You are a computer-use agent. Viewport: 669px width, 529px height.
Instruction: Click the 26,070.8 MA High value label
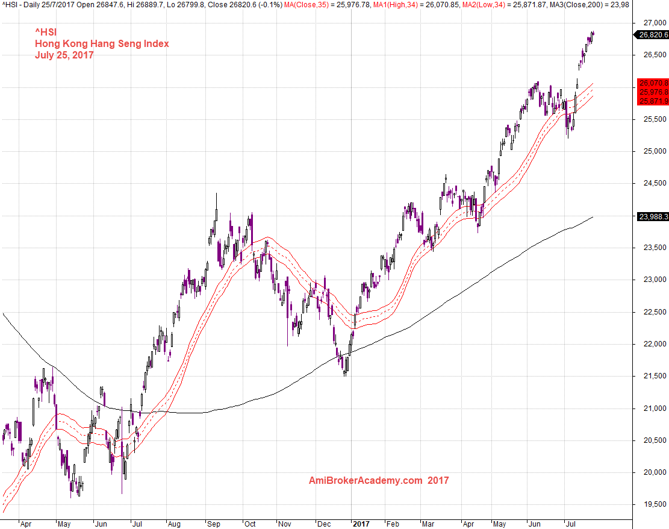(653, 83)
